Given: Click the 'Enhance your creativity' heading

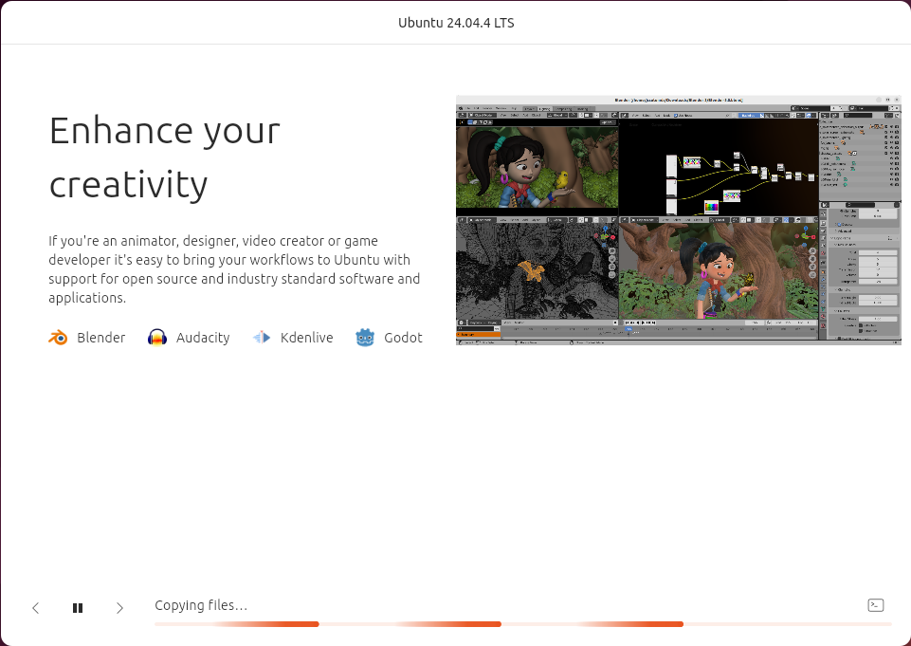Looking at the screenshot, I should pos(164,157).
